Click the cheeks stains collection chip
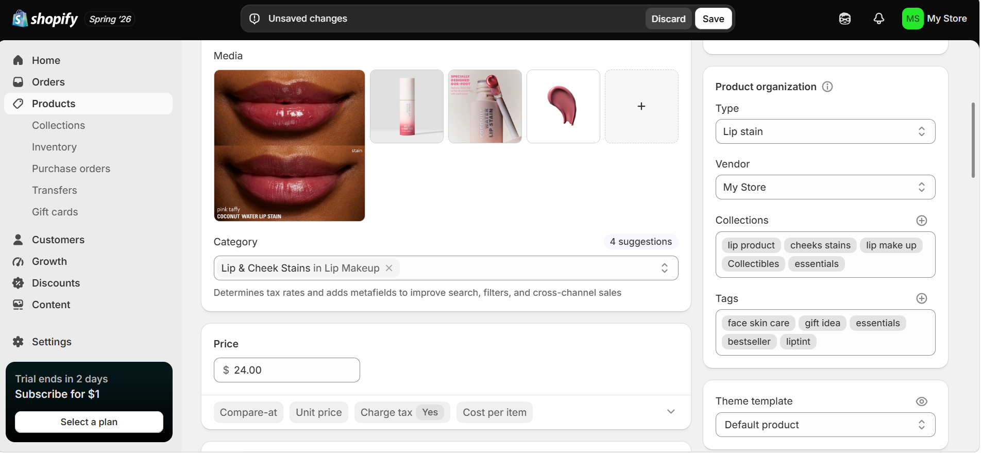This screenshot has width=982, height=453. [820, 245]
